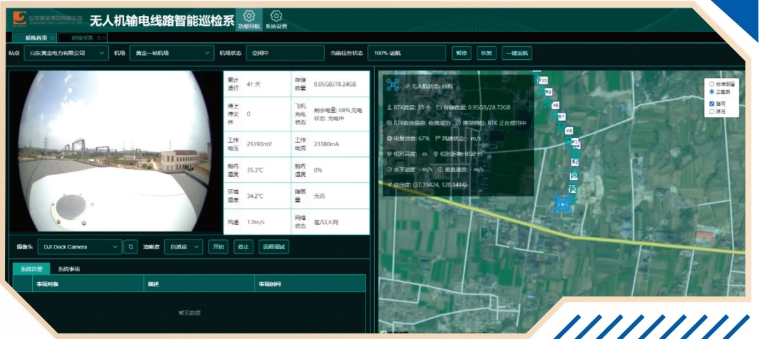759x339 pixels.
Task: Click the 41 天 running days value
Action: coord(254,84)
